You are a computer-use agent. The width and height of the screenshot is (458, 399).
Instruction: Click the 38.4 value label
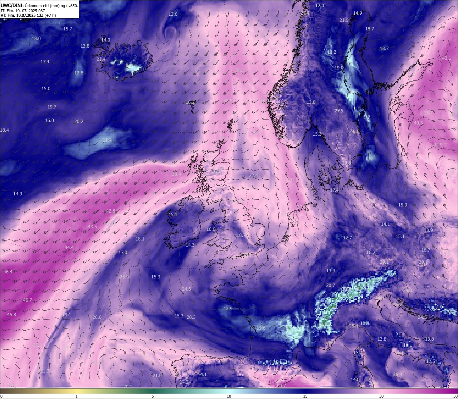[176, 174]
